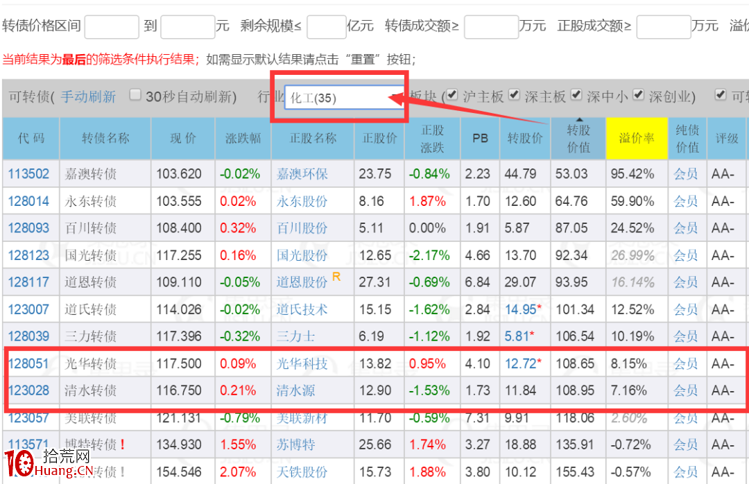749x484 pixels.
Task: Open the 苏博特 stock link
Action: 295,444
